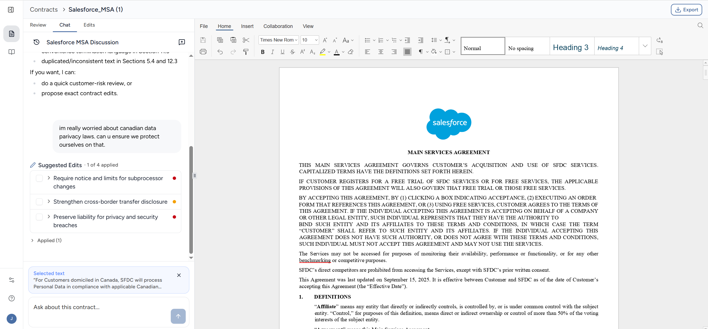Start a new chat with plus-bubble icon
The width and height of the screenshot is (708, 329).
point(182,42)
